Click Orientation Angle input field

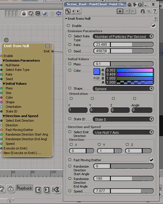[x=142, y=110]
